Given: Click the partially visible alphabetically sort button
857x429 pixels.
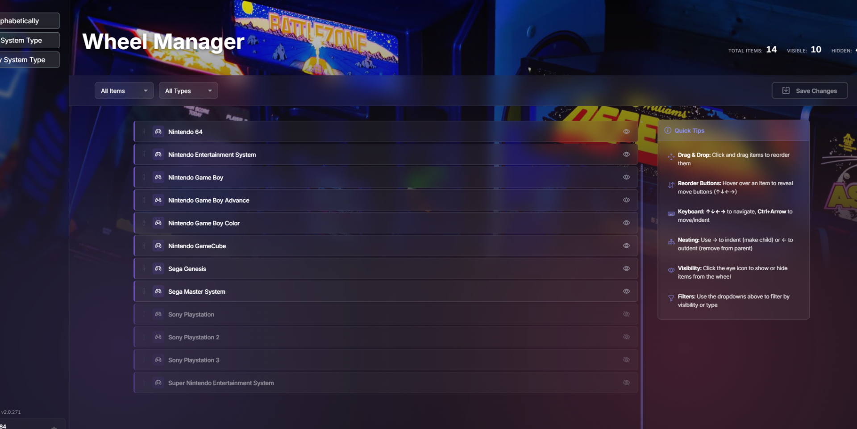Looking at the screenshot, I should (29, 21).
